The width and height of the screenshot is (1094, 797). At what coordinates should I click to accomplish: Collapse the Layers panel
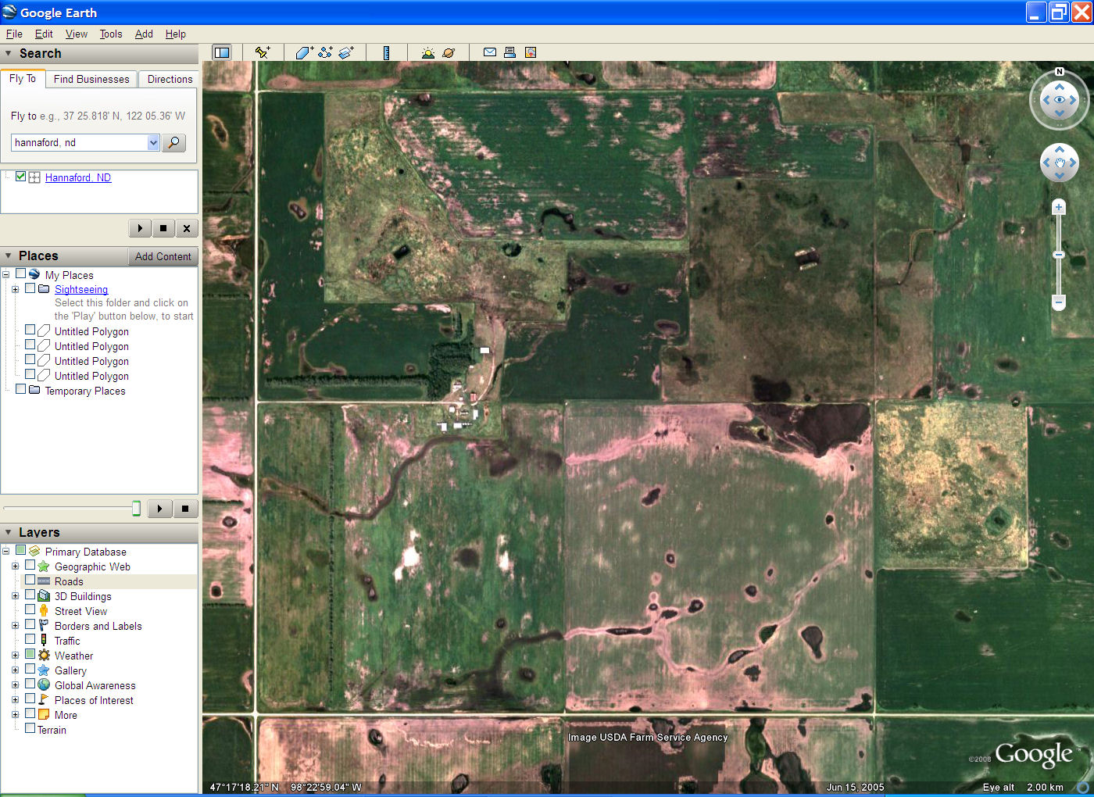pos(9,532)
